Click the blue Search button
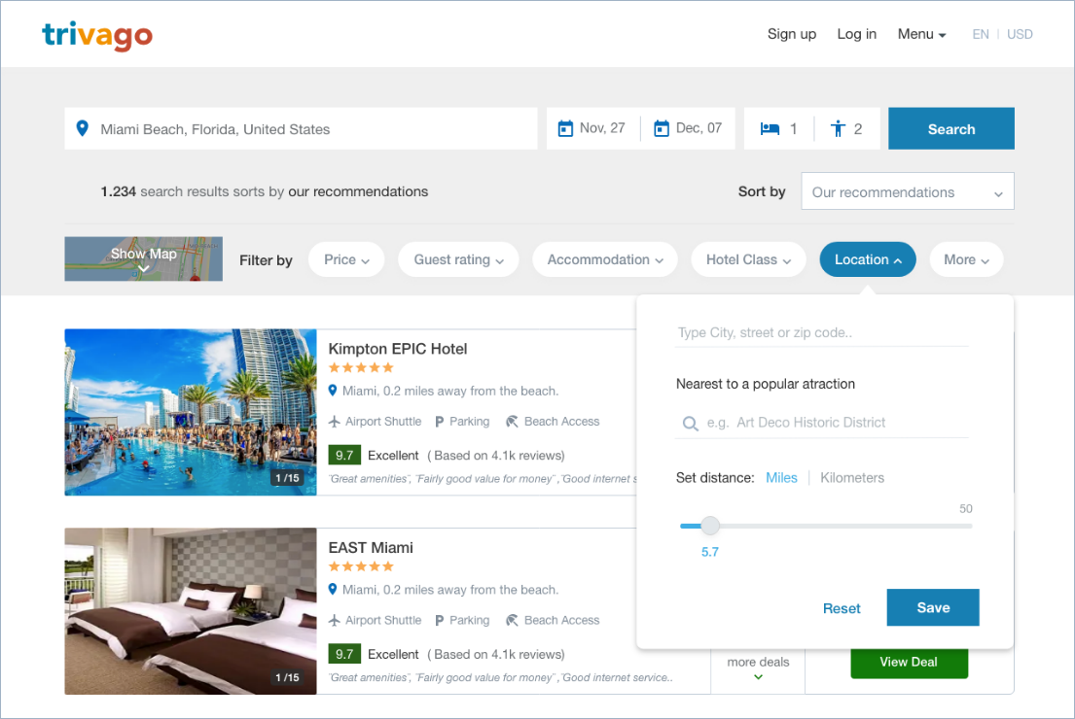Image resolution: width=1075 pixels, height=719 pixels. (x=950, y=128)
